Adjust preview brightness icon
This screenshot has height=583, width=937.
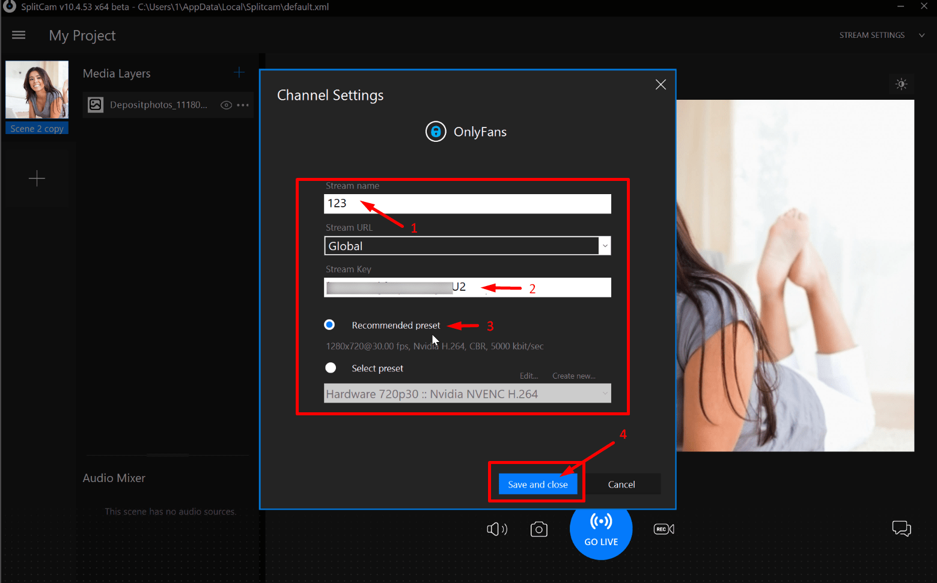pyautogui.click(x=901, y=84)
